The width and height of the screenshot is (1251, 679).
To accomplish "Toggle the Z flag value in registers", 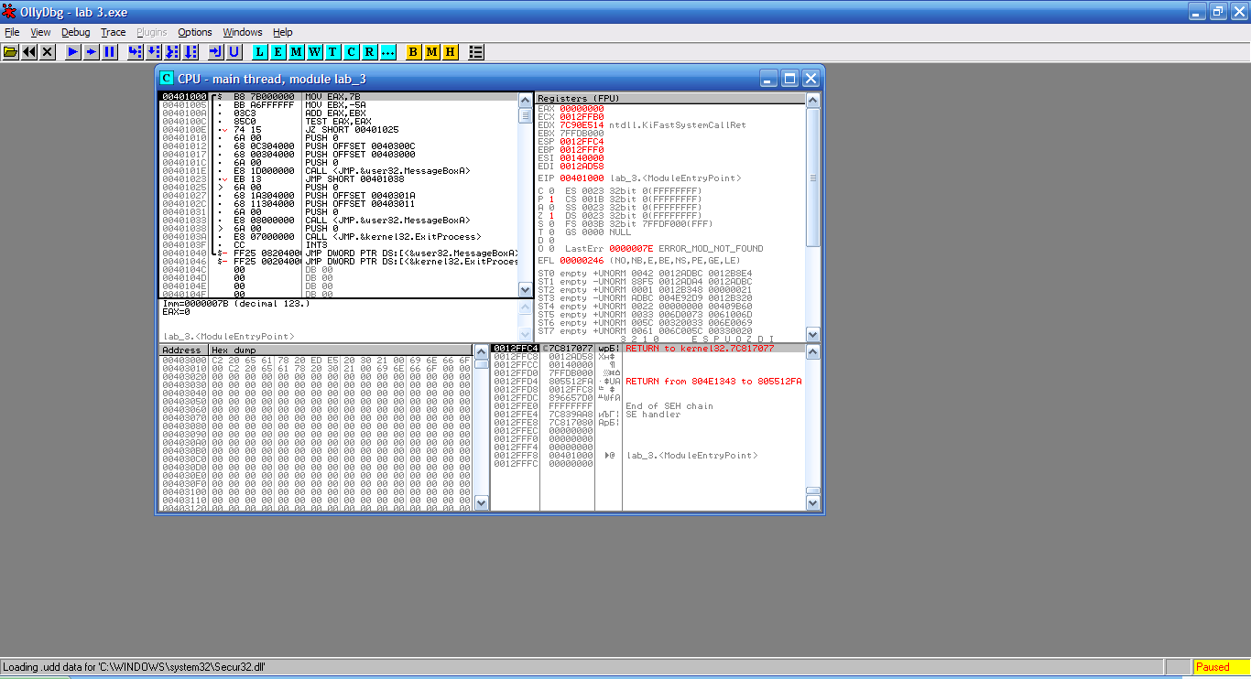I will pyautogui.click(x=552, y=216).
